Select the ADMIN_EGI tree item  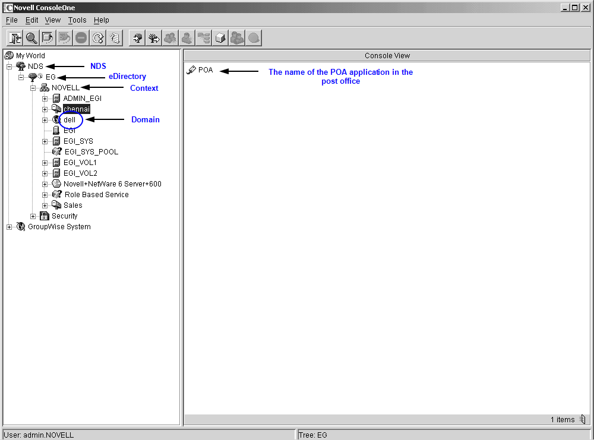[83, 99]
